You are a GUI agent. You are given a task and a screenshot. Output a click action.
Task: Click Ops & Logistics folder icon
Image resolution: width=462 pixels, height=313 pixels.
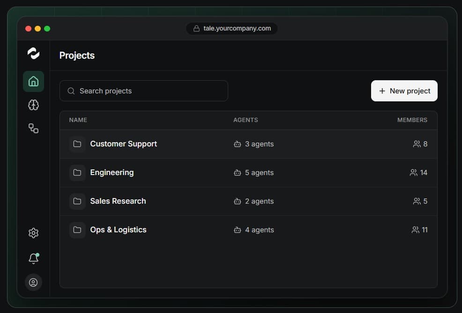77,230
